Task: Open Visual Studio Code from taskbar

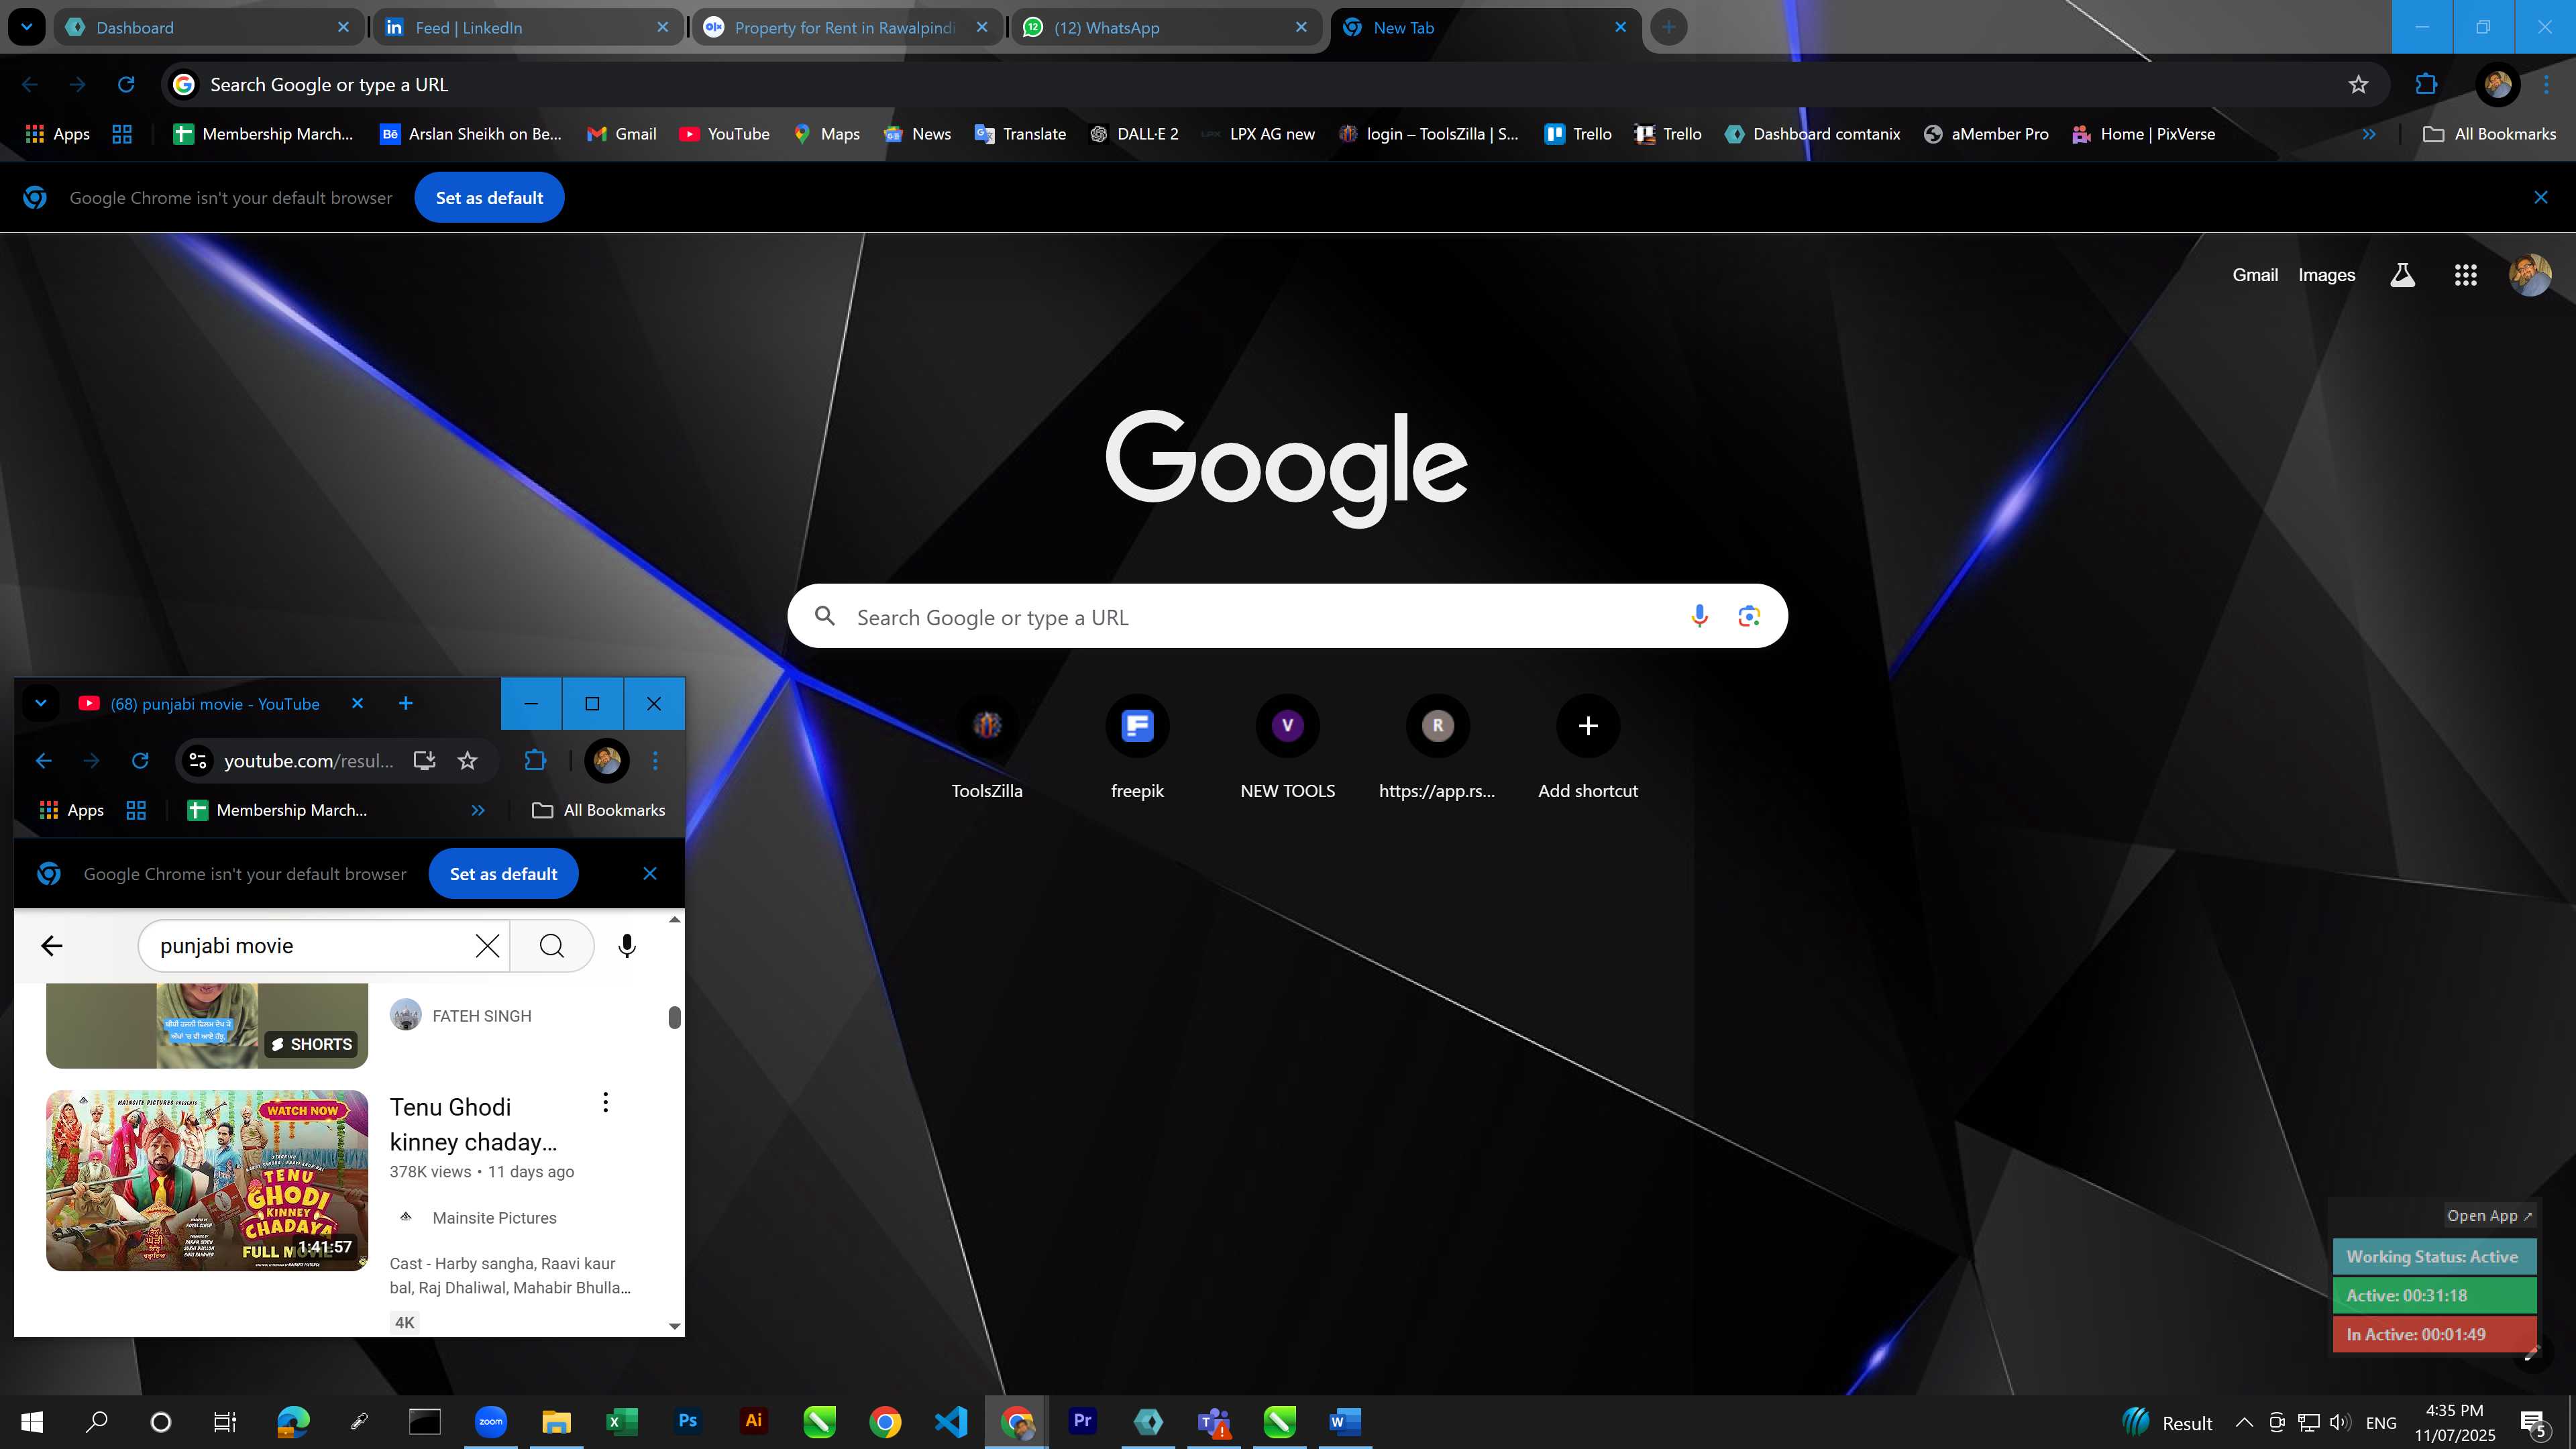Action: click(x=950, y=1421)
